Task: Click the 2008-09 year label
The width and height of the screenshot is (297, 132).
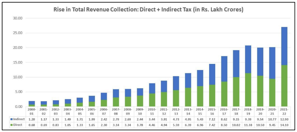Action: (128, 111)
